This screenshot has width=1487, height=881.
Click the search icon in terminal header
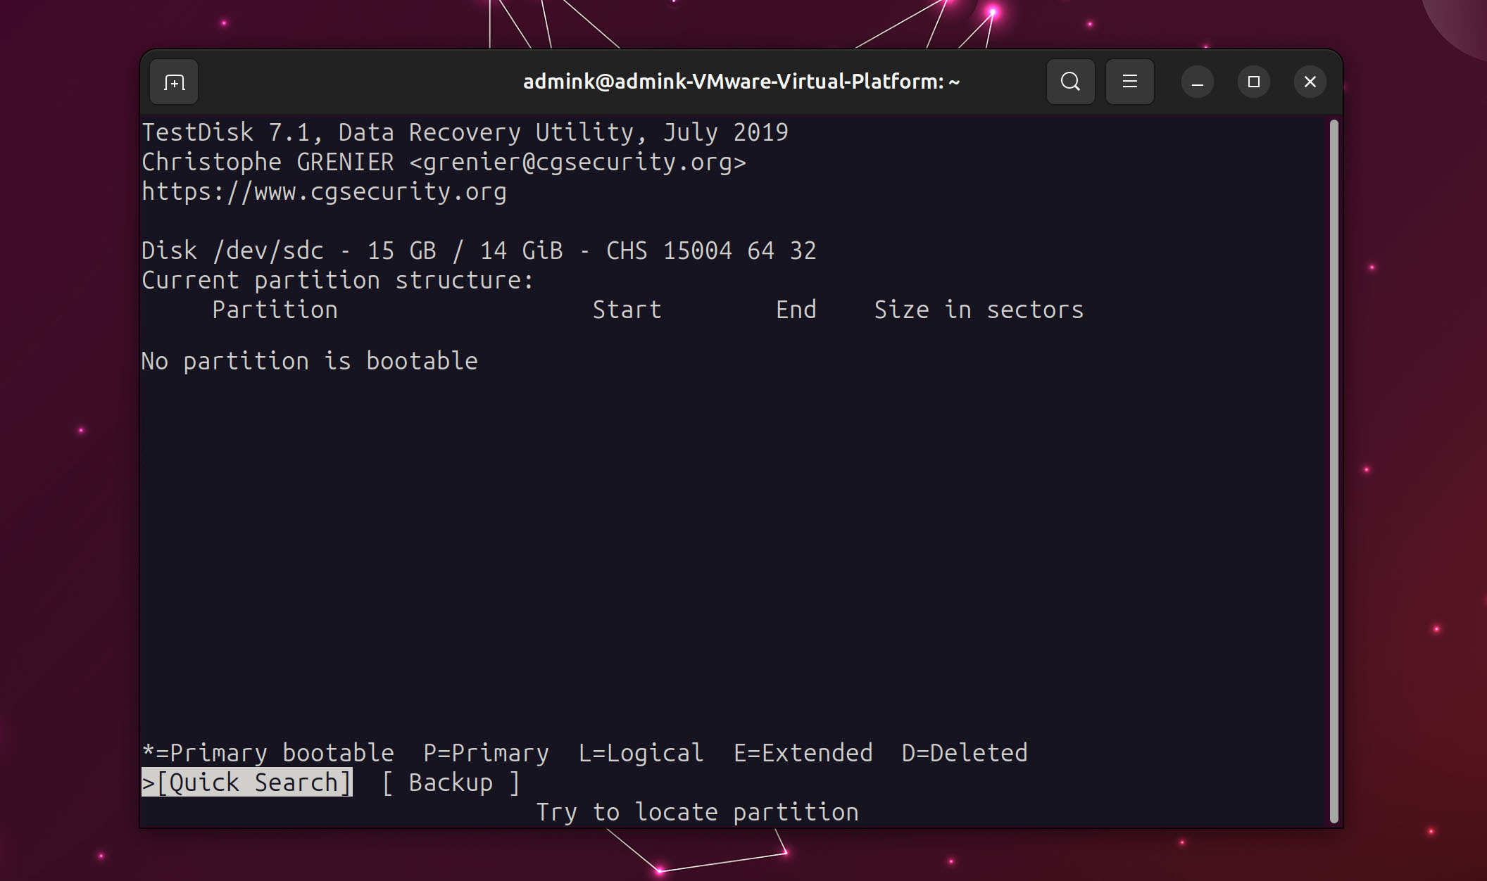tap(1069, 81)
